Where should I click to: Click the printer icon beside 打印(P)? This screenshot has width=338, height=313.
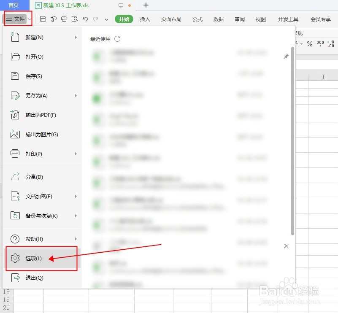pos(15,154)
